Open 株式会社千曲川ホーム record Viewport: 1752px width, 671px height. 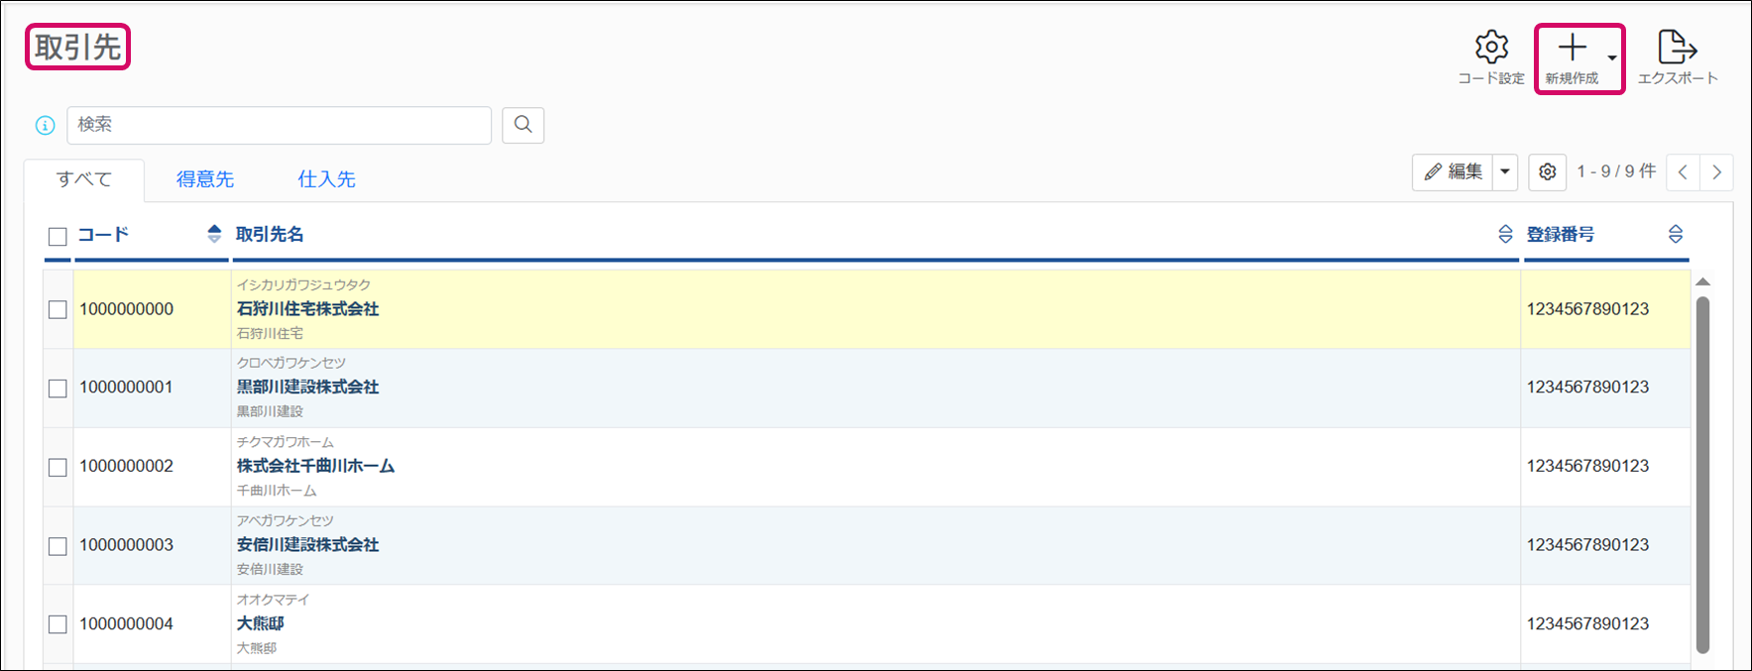click(315, 466)
